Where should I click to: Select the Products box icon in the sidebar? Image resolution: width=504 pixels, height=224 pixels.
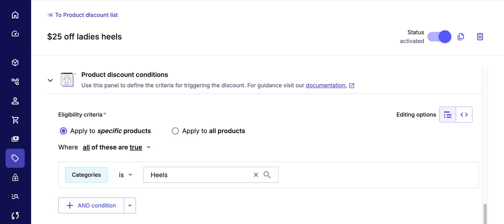(x=15, y=62)
